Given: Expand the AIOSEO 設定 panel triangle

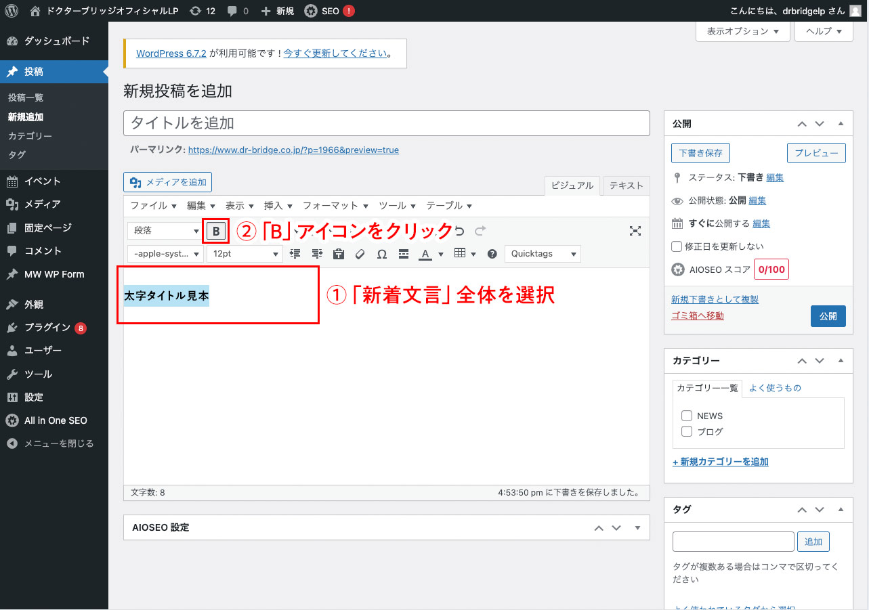Looking at the screenshot, I should [x=637, y=527].
